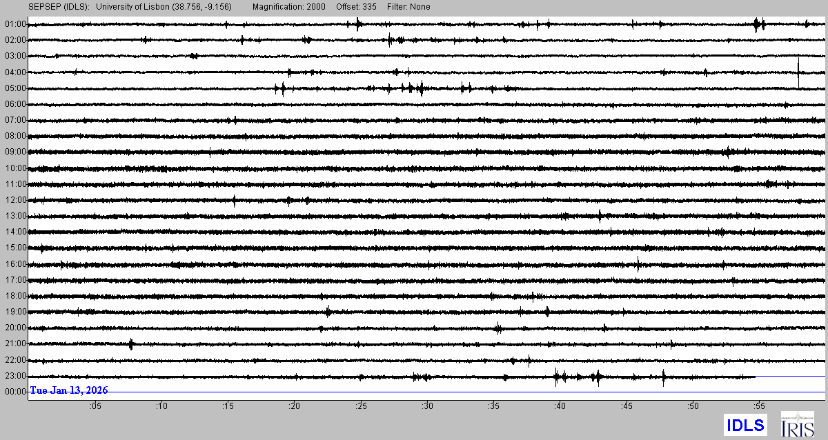The height and width of the screenshot is (440, 828).
Task: Click the :45 minute axis tick label
Action: point(626,407)
